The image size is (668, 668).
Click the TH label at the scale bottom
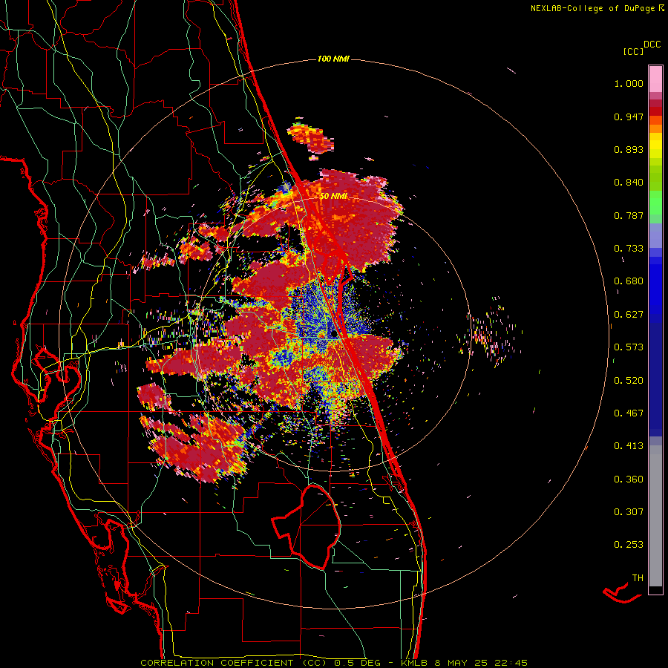coord(638,578)
